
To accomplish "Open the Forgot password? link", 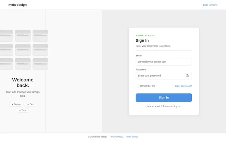I will [183, 86].
